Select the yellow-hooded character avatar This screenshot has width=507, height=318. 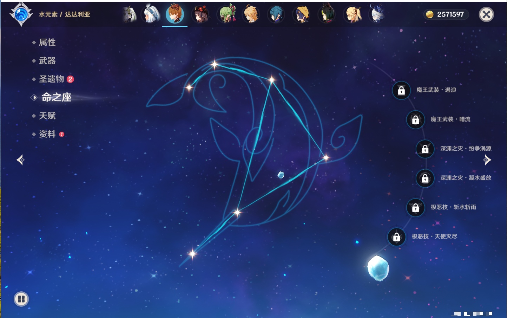(301, 14)
